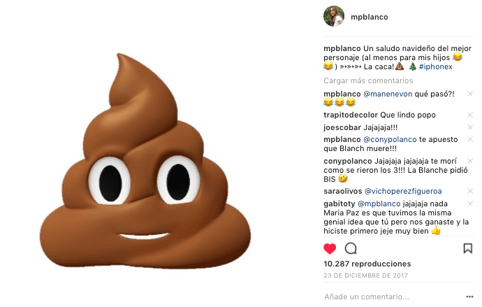Open the @conypolanco mention link

390,140
